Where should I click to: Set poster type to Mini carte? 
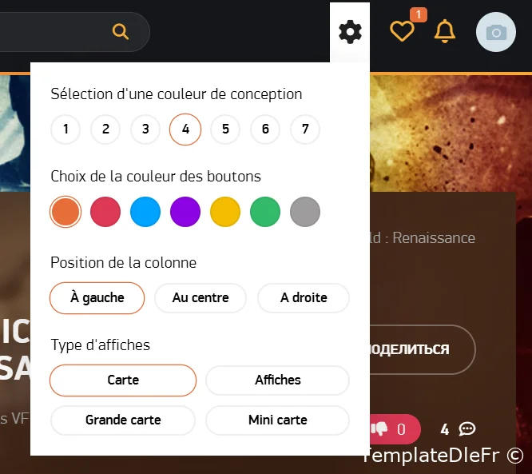tap(277, 420)
